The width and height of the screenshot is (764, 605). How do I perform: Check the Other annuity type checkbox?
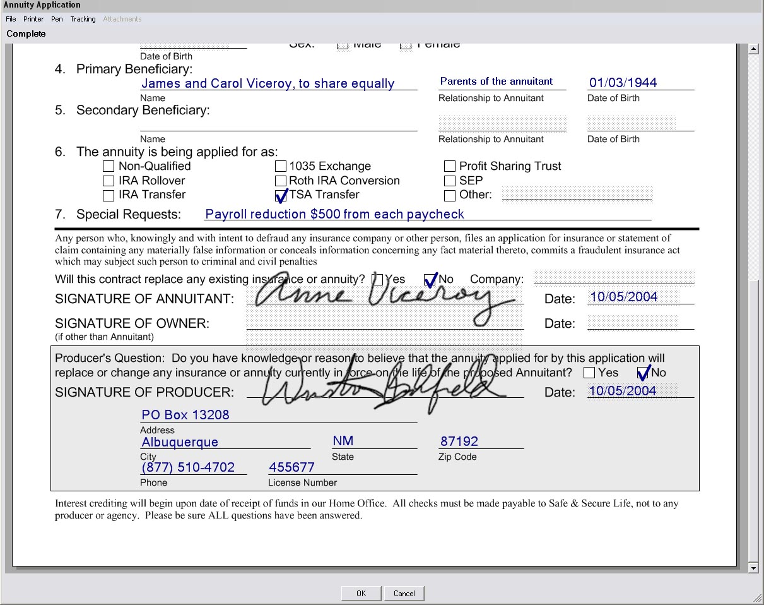(450, 196)
